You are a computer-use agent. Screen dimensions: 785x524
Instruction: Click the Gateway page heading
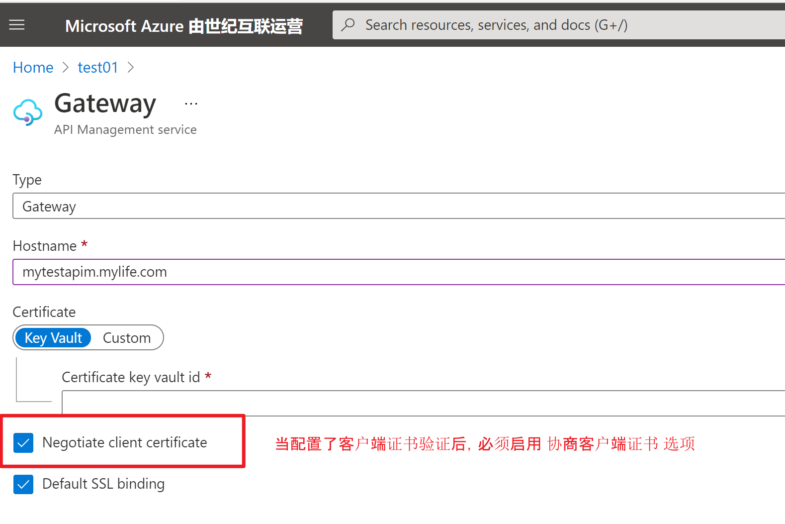105,104
